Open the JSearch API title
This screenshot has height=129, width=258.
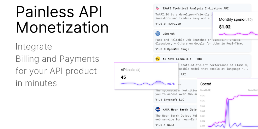click(x=169, y=34)
